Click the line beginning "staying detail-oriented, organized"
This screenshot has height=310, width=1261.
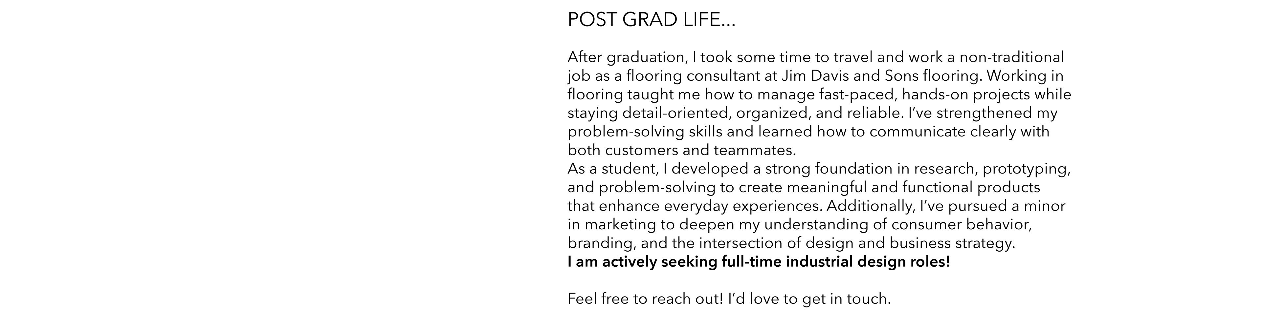pyautogui.click(x=812, y=113)
